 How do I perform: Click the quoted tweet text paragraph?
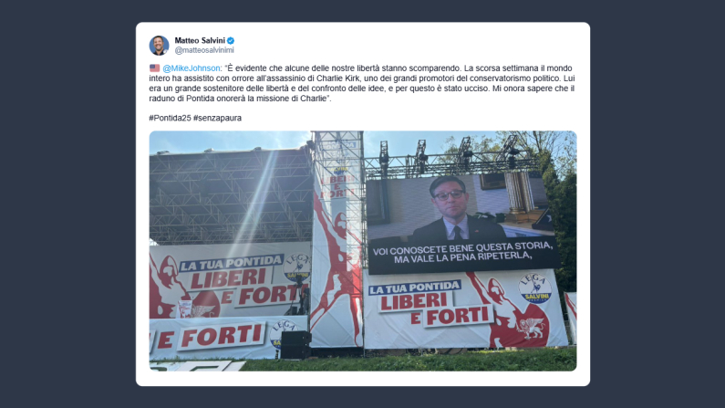[362, 83]
